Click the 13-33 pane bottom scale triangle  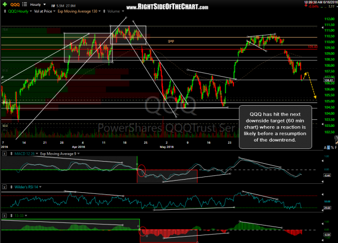pyautogui.click(x=323, y=240)
